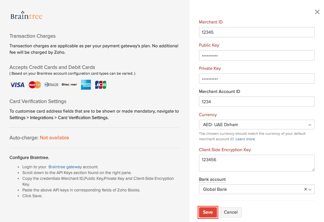Click the JCB card icon
The image size is (324, 222).
(101, 85)
